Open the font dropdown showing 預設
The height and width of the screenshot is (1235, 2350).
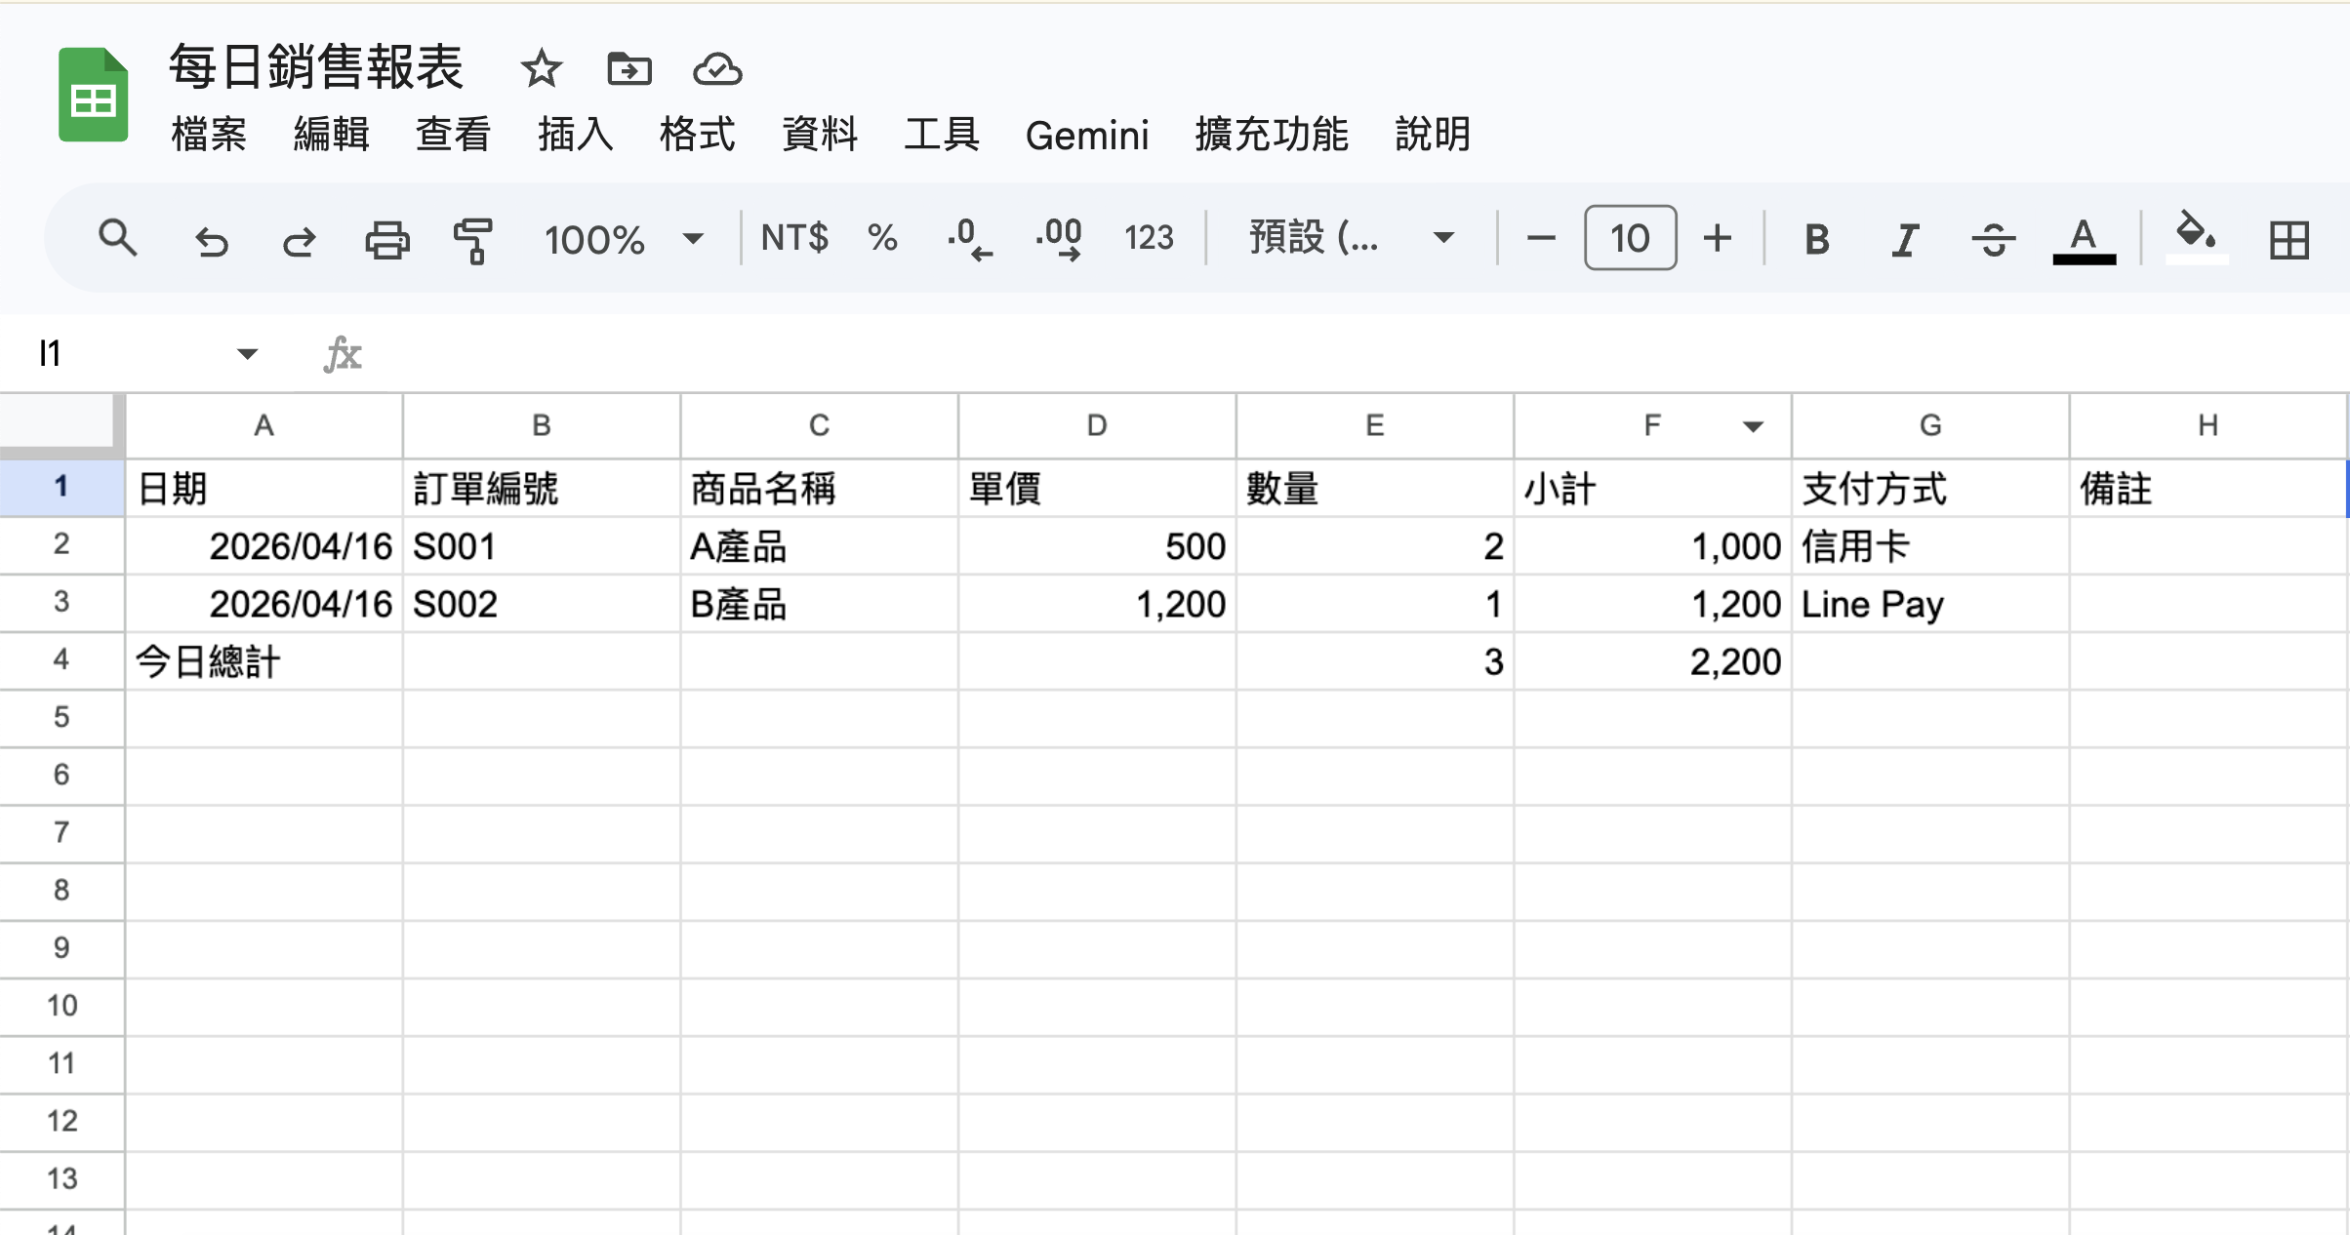tap(1347, 238)
